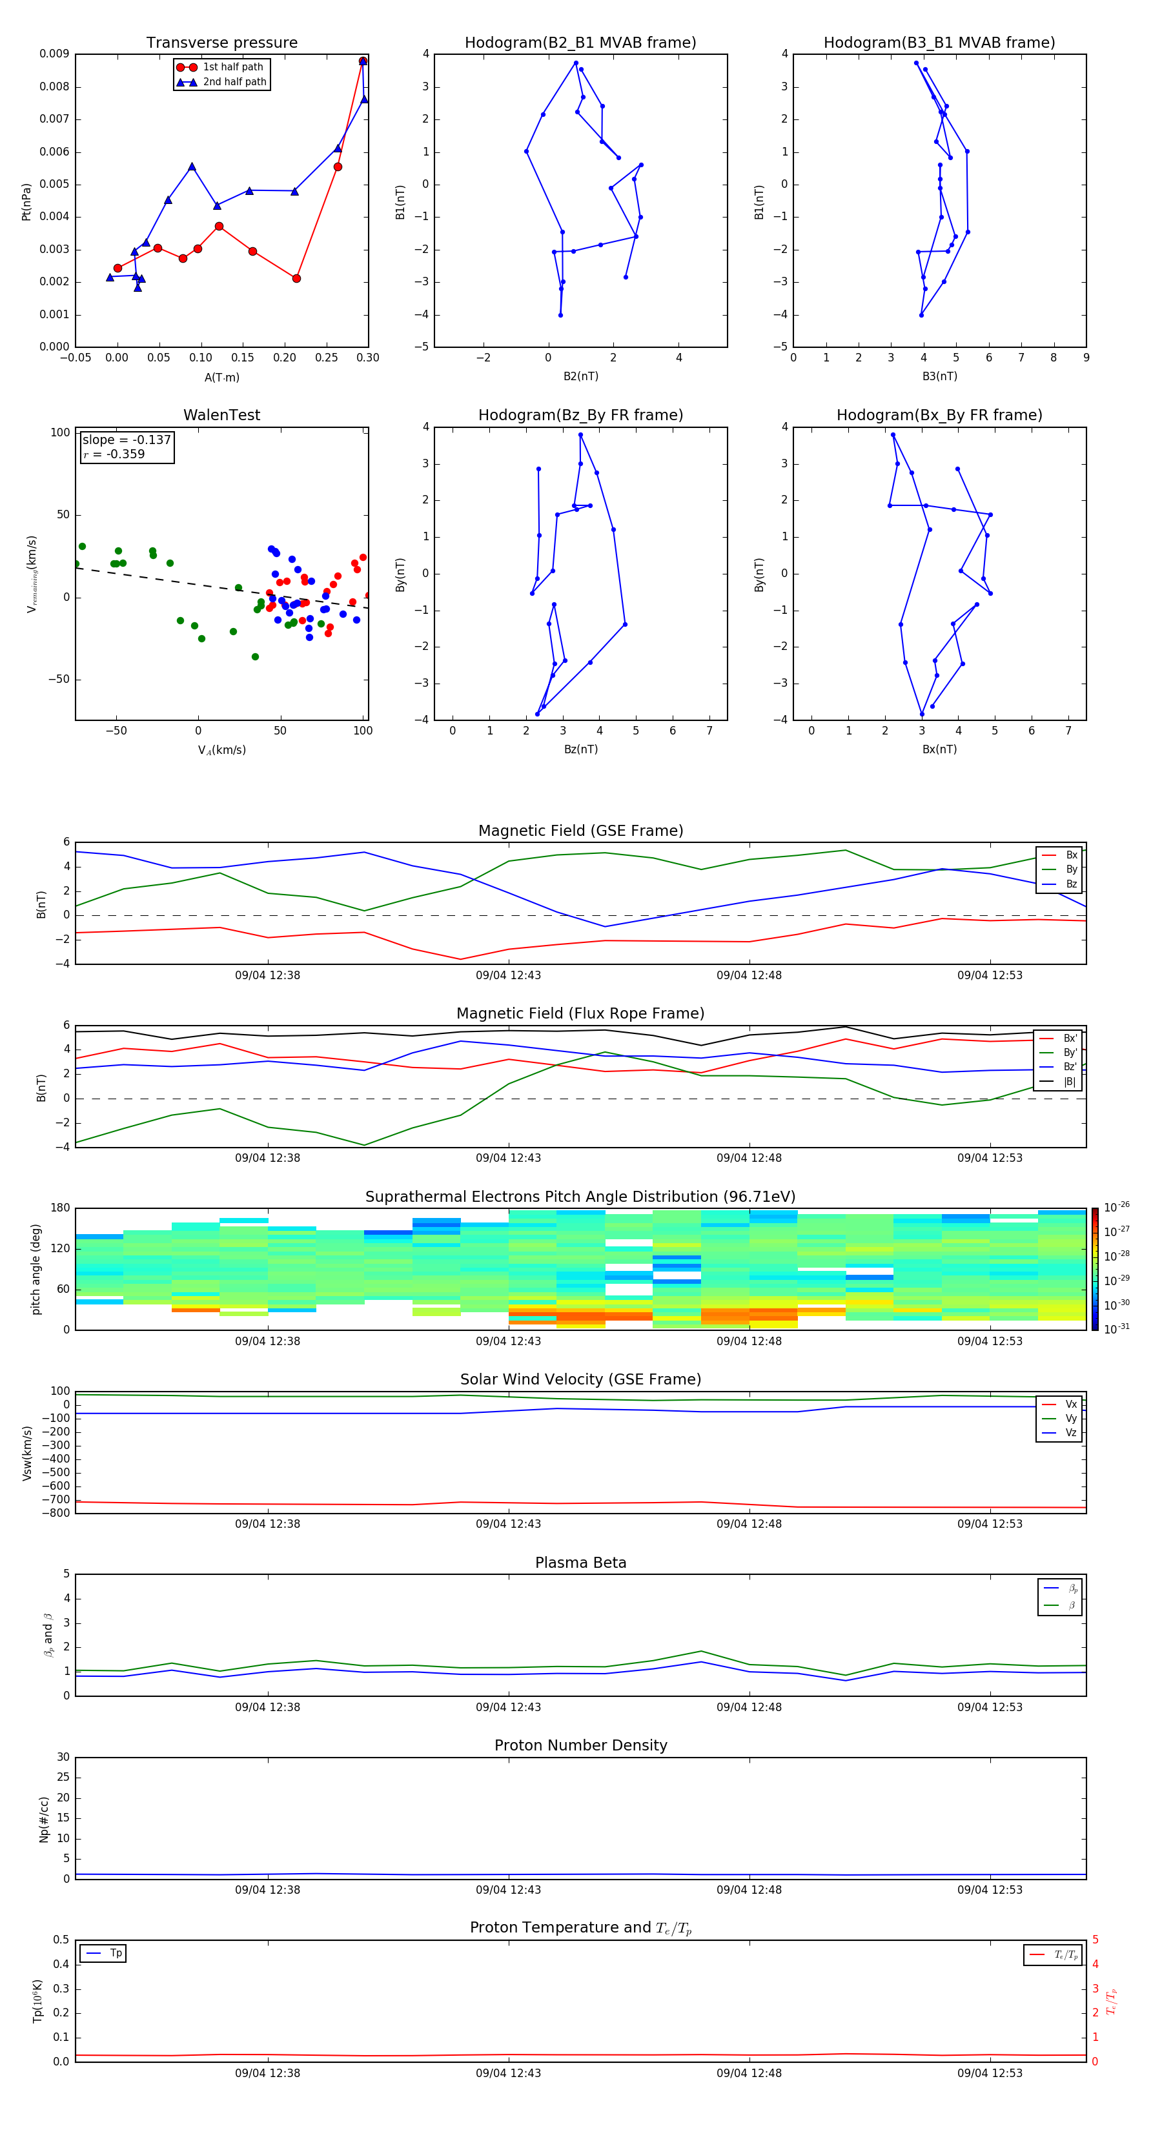This screenshot has height=2130, width=1162.
Task: Select the "By'" flux rope legend entry
Action: pos(1059,1053)
